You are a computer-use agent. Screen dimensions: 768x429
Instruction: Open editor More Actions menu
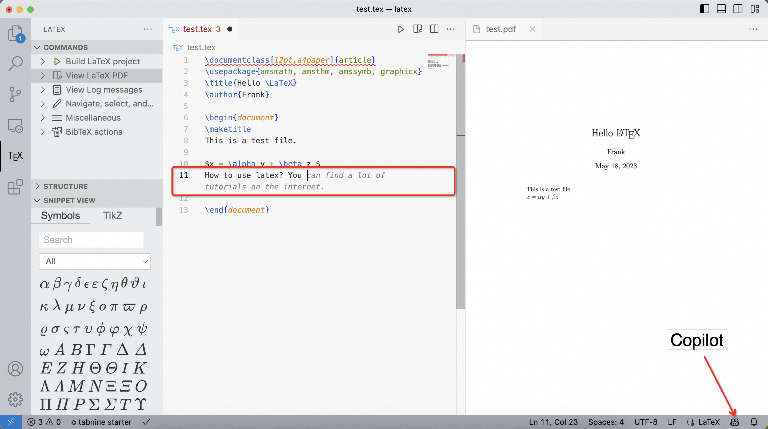click(x=451, y=29)
